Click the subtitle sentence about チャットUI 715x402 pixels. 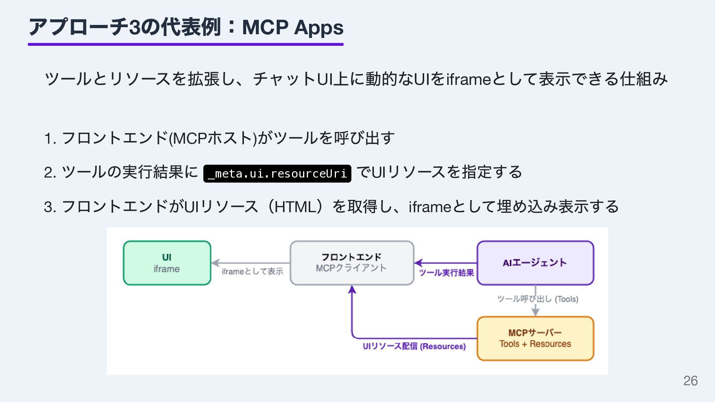coord(356,79)
